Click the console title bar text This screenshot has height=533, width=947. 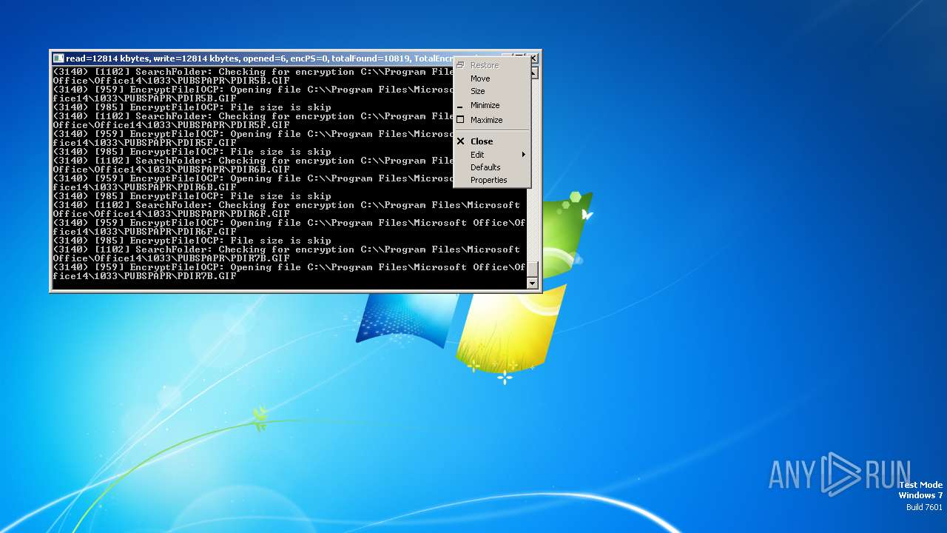pyautogui.click(x=259, y=58)
